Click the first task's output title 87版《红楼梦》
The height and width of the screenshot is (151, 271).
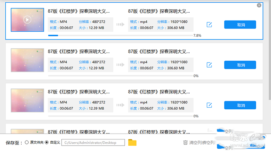coord(159,11)
